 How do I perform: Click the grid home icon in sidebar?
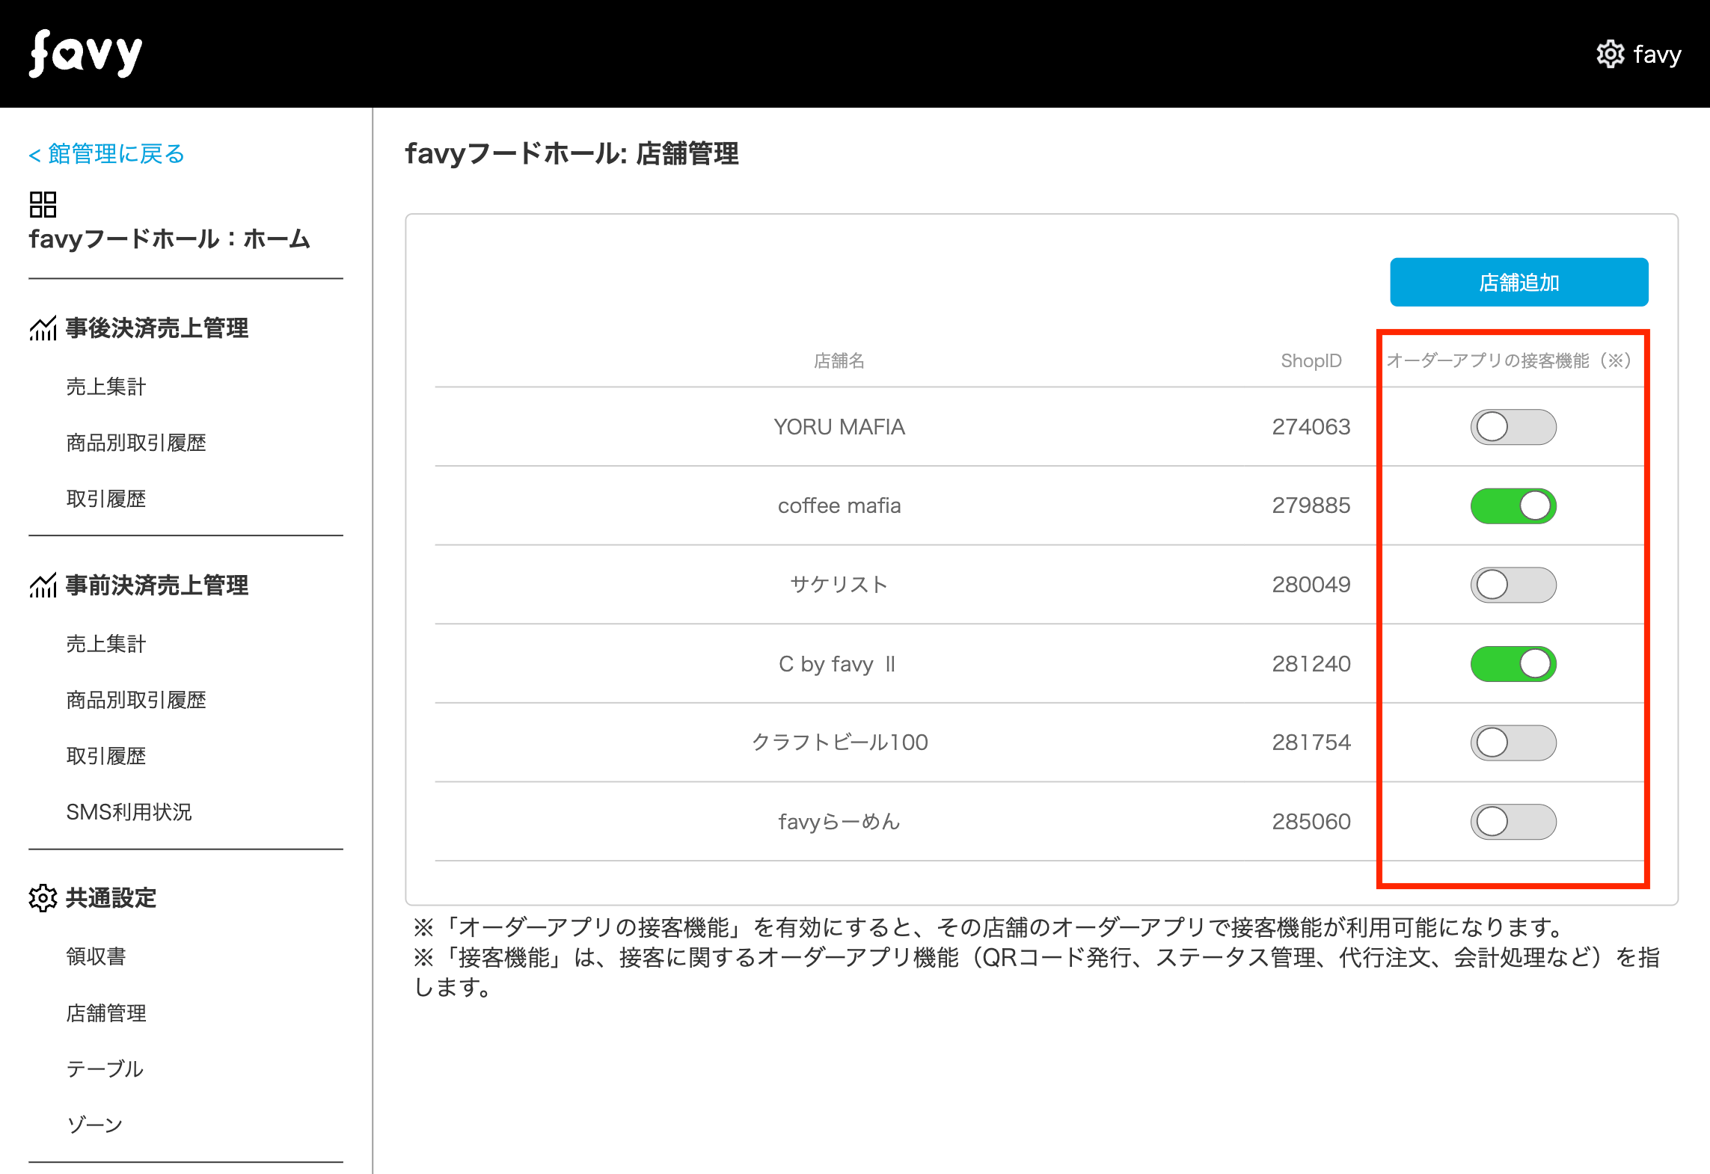pyautogui.click(x=43, y=204)
